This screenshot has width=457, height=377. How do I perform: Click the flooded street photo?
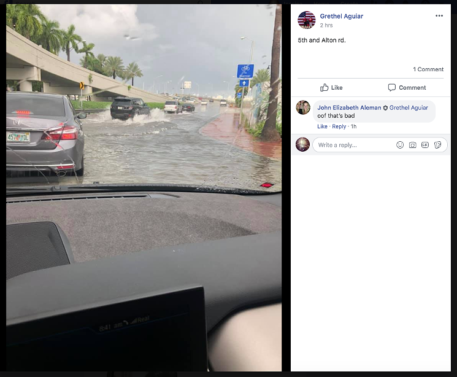coord(144,188)
